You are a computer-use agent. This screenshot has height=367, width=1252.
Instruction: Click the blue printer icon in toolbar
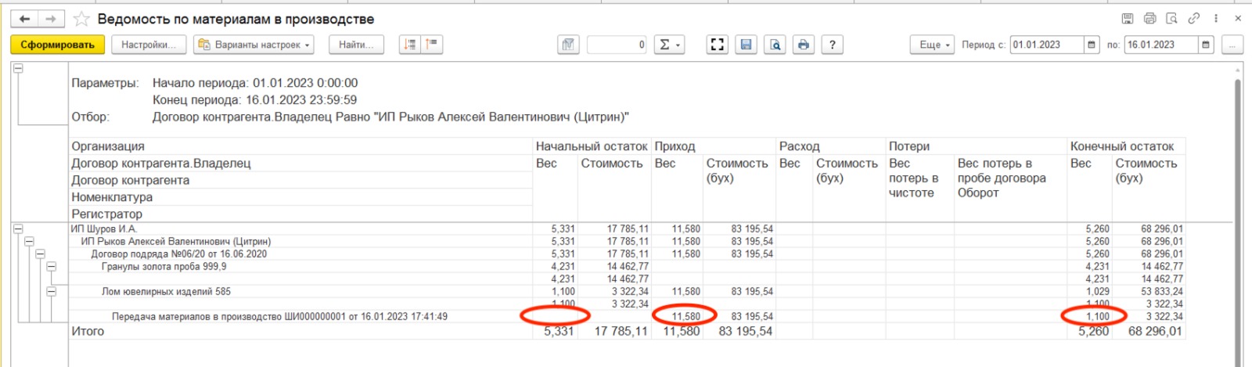coord(804,45)
